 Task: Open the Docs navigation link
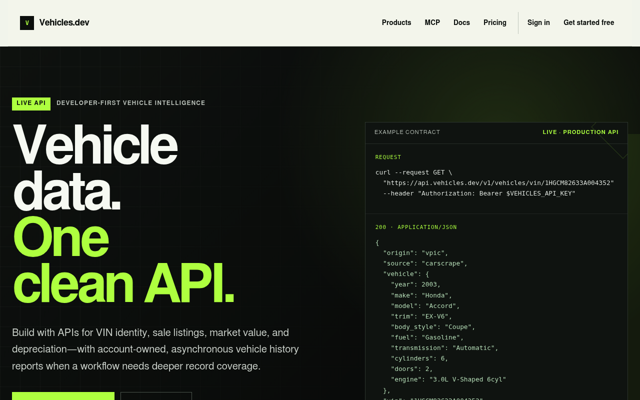pyautogui.click(x=461, y=22)
